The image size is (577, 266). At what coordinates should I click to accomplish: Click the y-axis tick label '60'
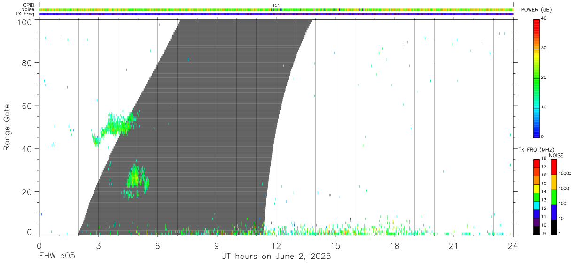[x=27, y=106]
